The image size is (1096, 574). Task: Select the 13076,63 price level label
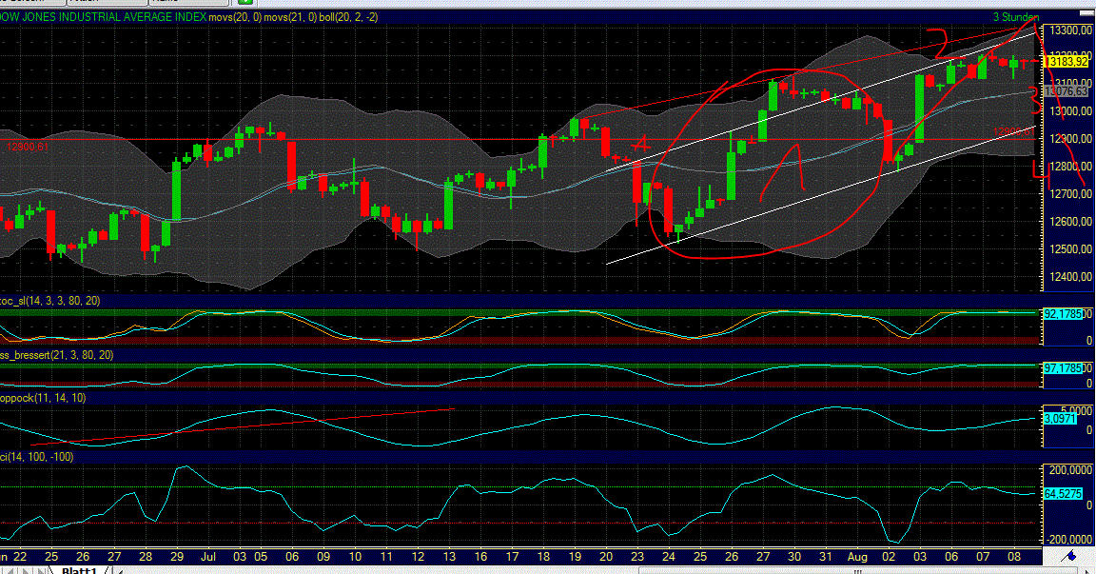1066,91
